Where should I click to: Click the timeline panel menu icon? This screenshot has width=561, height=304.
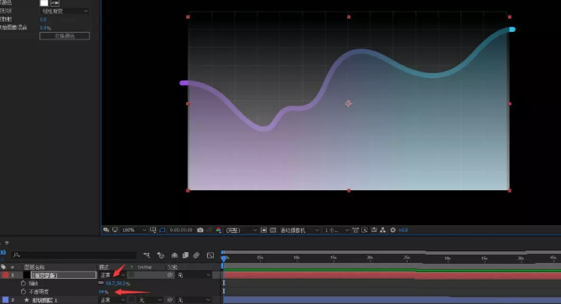click(x=7, y=243)
